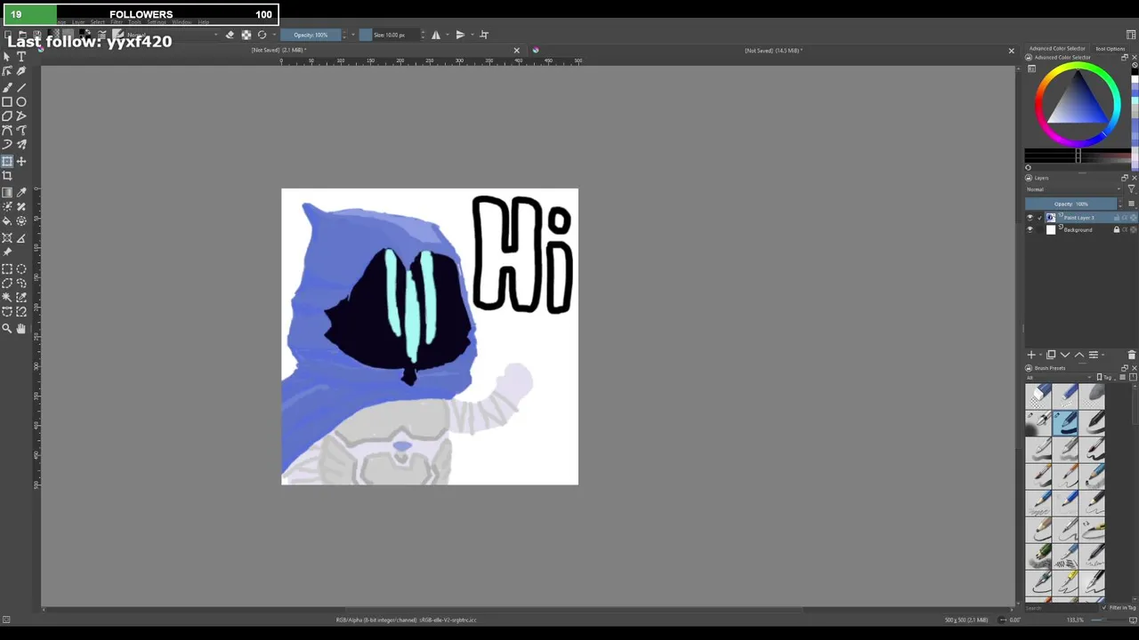
Task: Select the Polyline tool
Action: (x=21, y=116)
